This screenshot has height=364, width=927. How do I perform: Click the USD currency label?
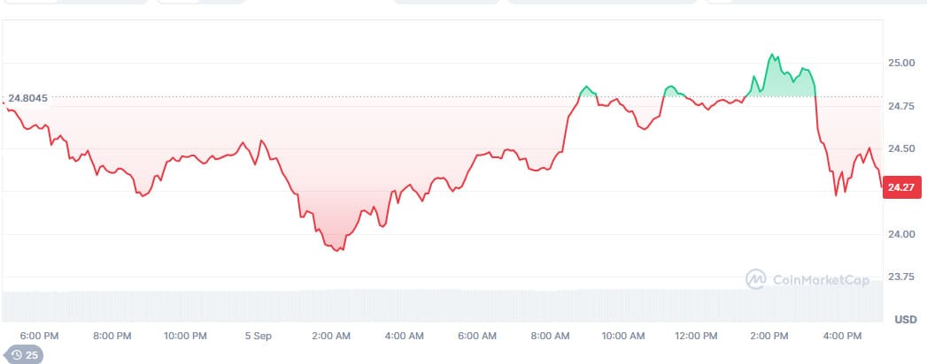[x=905, y=319]
